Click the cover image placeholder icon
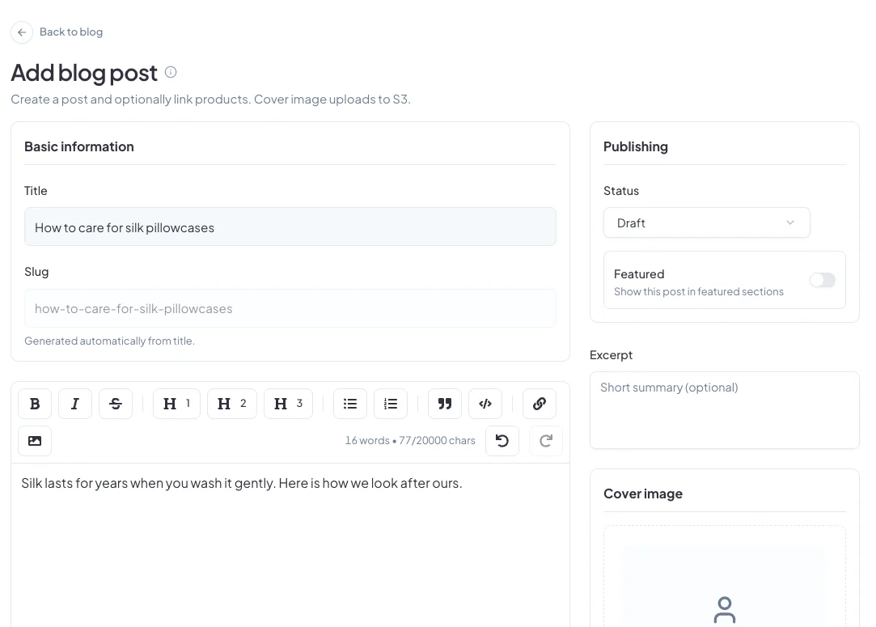Screen dimensions: 876x627 (x=725, y=610)
